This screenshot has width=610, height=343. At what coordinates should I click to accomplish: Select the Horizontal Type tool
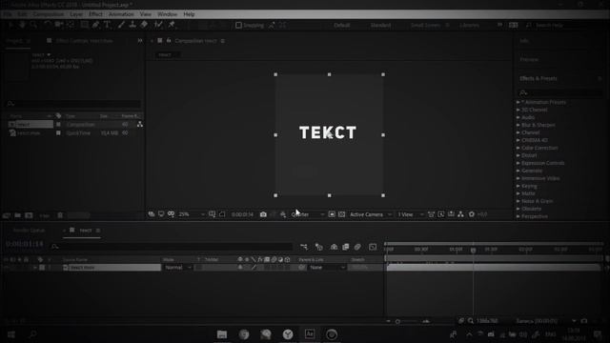click(x=107, y=25)
